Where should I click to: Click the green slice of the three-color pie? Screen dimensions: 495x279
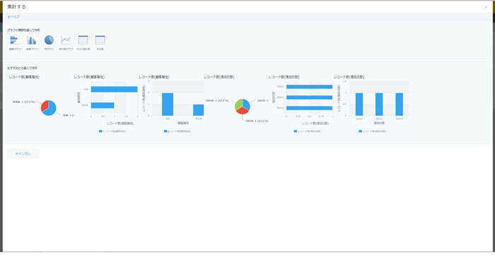(238, 105)
